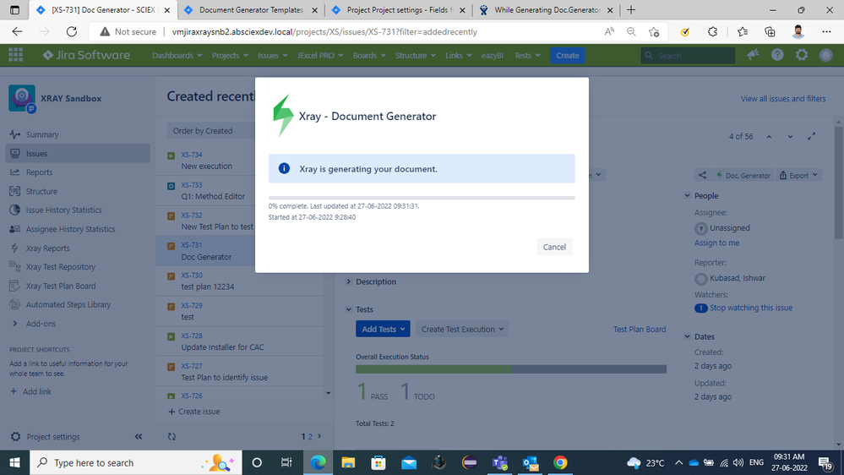
Task: Collapse the Dates section
Action: 688,336
